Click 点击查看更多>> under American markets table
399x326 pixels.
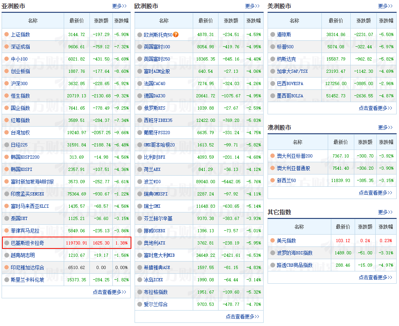point(376,108)
